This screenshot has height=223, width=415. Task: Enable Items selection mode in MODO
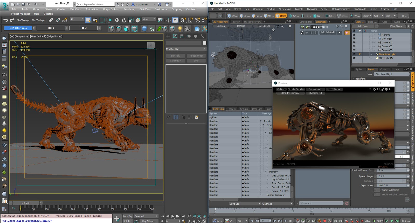click(281, 16)
